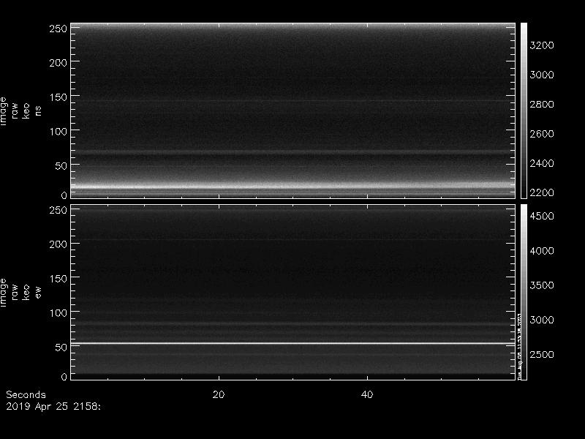Click the '3500' colorbar value
This screenshot has width=585, height=439.
coord(542,285)
